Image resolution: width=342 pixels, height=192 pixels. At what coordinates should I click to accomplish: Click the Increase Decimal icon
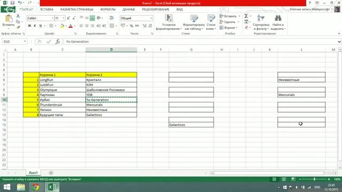(144, 26)
